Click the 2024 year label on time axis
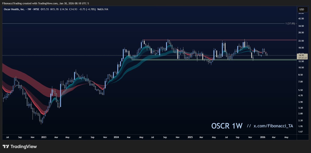Viewport: 311px width, 153px height. [x=116, y=137]
